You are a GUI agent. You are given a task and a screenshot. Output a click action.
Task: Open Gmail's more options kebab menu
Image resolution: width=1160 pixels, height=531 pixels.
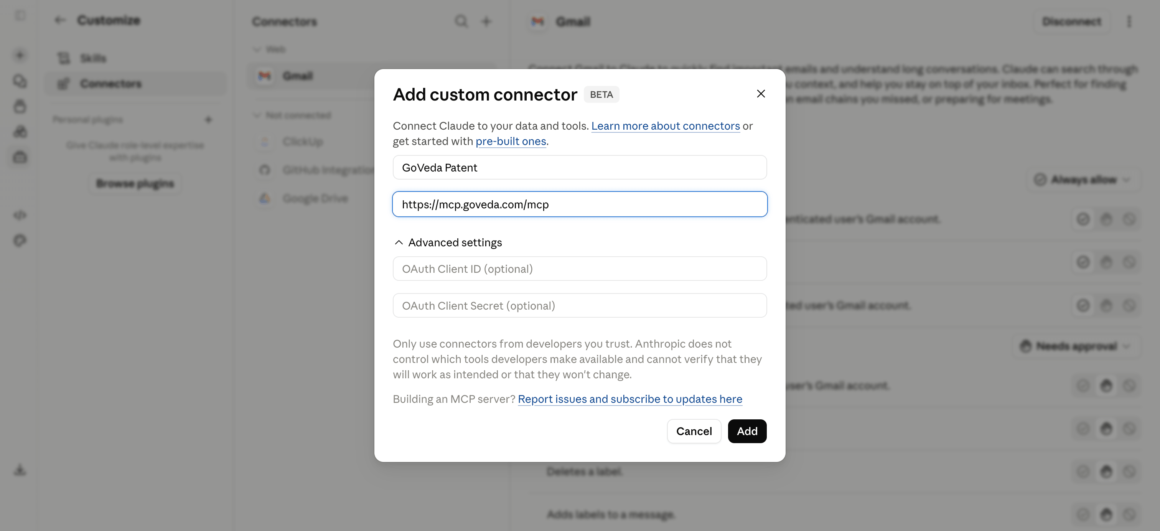click(x=1129, y=21)
